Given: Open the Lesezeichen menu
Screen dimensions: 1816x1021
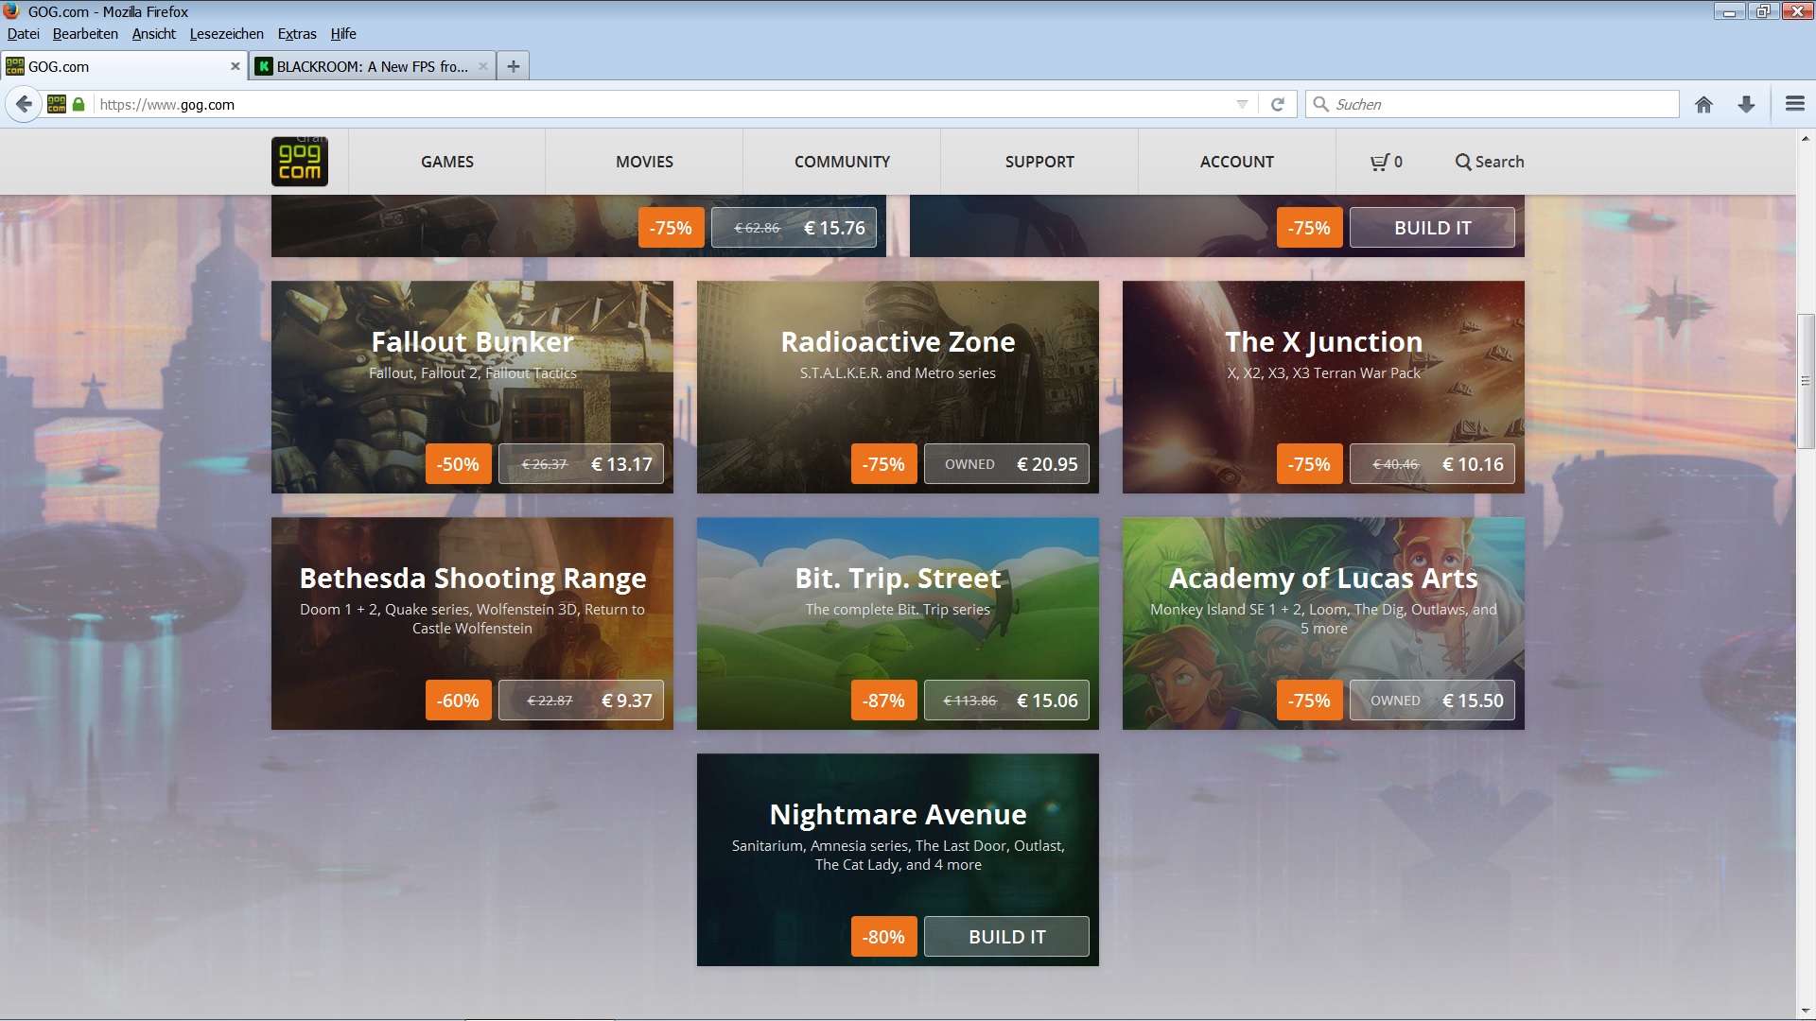Looking at the screenshot, I should click(x=226, y=34).
